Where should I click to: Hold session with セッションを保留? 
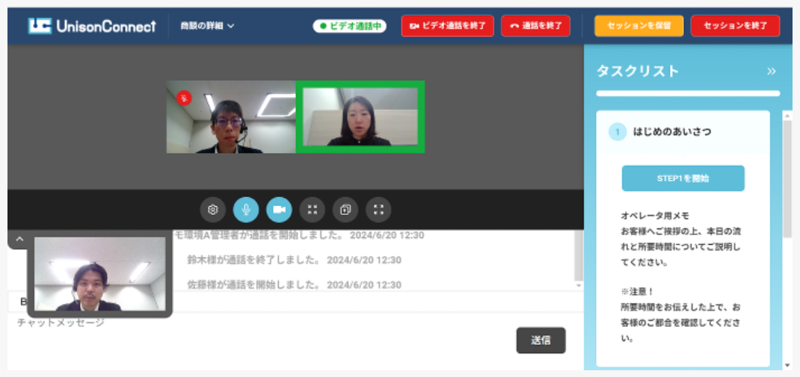click(639, 26)
